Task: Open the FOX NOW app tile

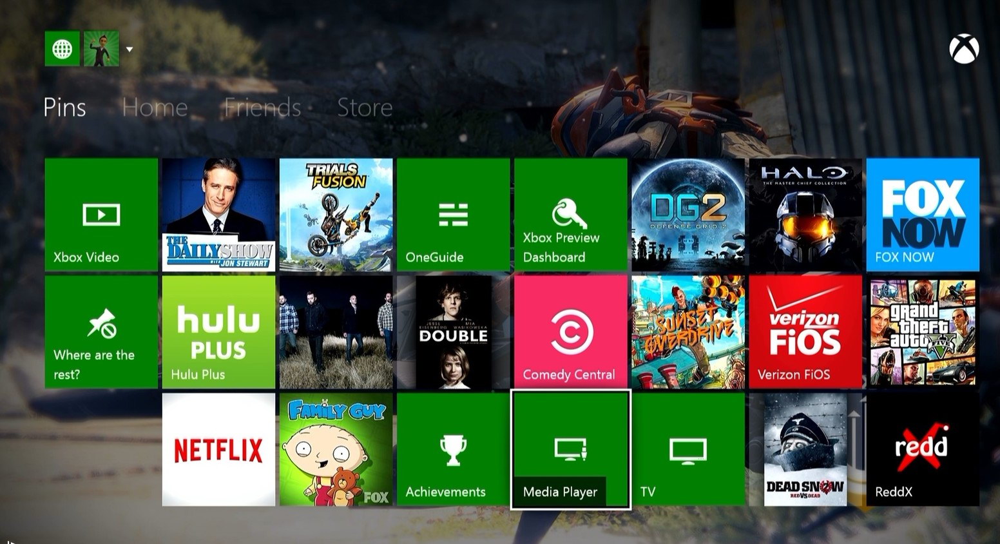Action: (x=923, y=215)
